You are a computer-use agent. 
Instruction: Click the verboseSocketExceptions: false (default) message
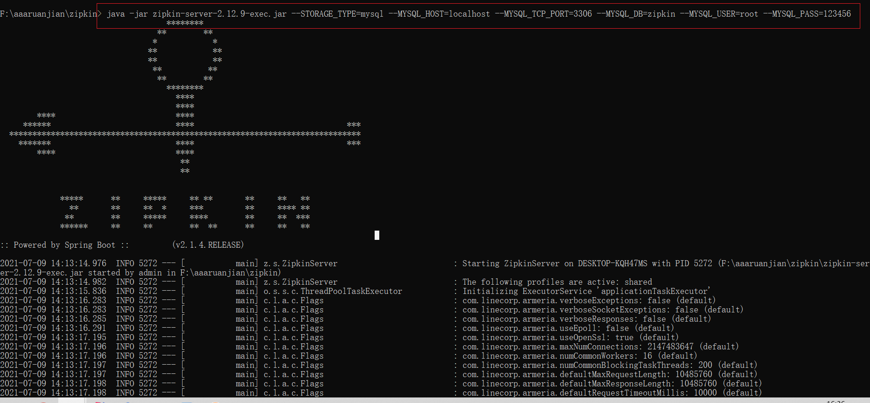click(x=603, y=310)
